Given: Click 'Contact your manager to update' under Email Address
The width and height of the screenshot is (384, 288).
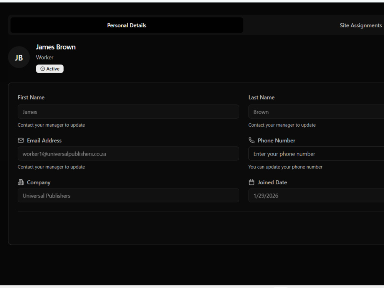Looking at the screenshot, I should (51, 167).
